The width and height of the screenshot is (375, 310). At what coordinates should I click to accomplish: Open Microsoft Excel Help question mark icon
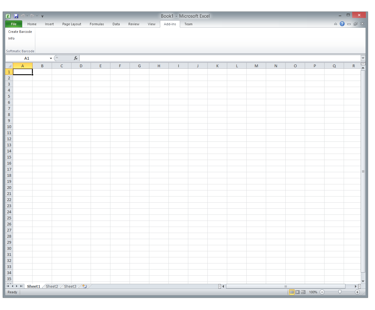pos(342,24)
